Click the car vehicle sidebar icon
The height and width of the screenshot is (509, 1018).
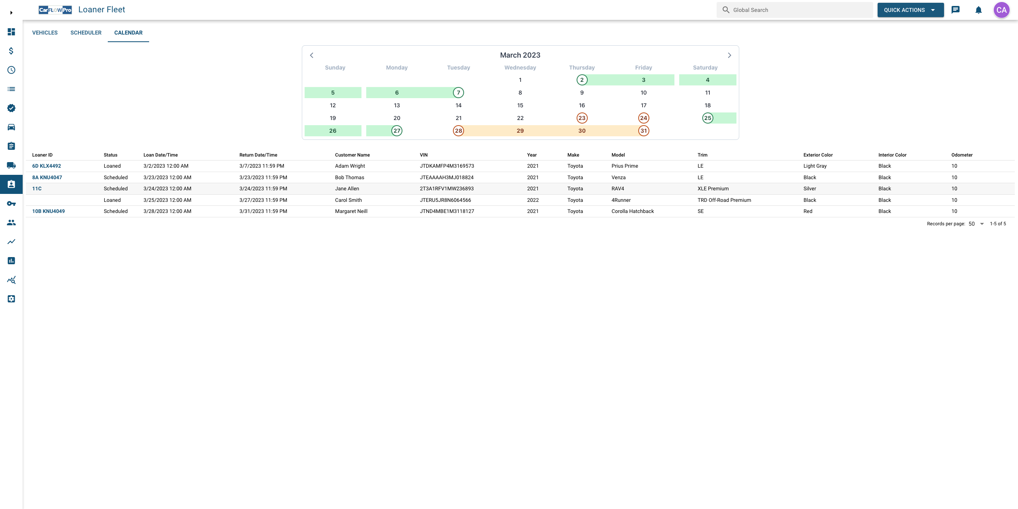click(11, 127)
